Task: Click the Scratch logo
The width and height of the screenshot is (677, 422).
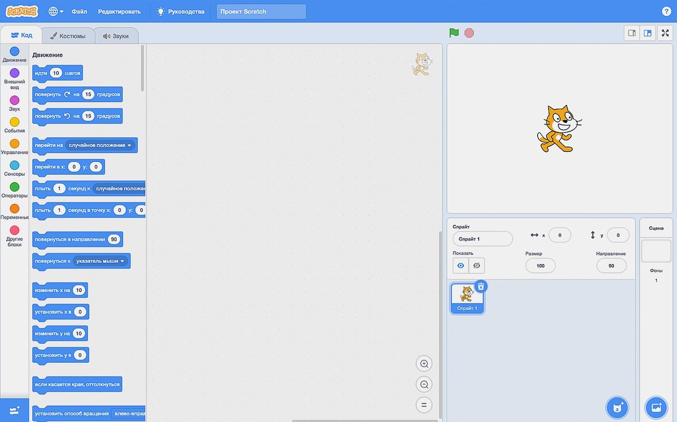Action: click(x=22, y=11)
